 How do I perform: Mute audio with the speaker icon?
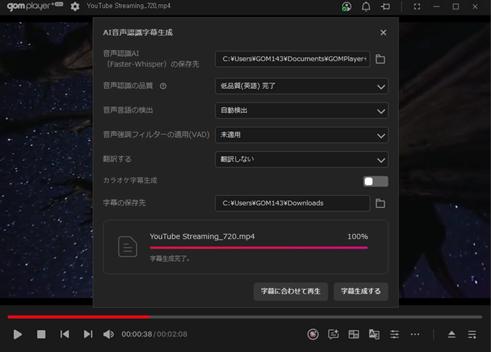click(108, 334)
